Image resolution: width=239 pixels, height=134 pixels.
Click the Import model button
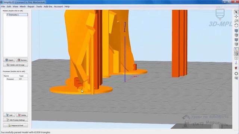pos(9,60)
